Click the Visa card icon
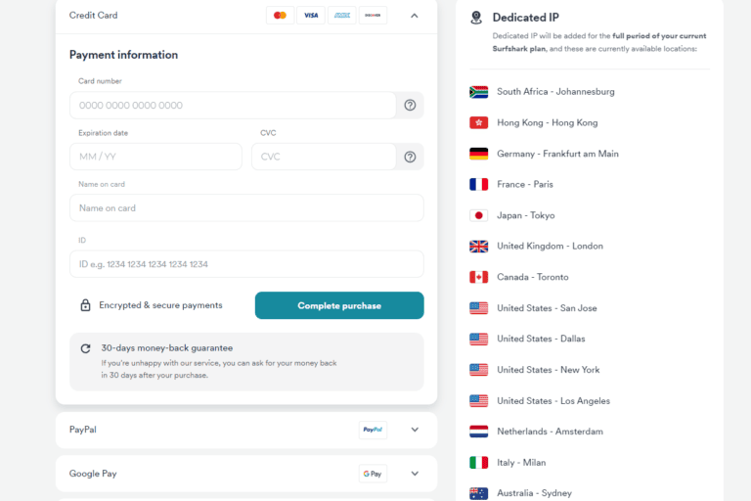This screenshot has height=501, width=751. pyautogui.click(x=311, y=16)
